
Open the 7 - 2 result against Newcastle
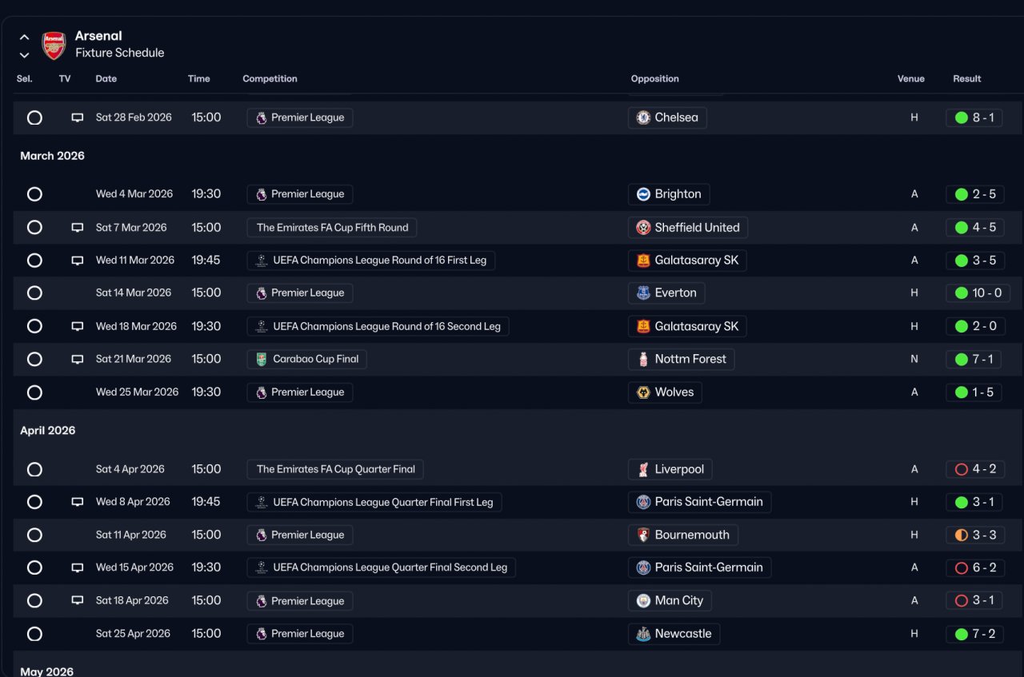[x=974, y=634]
